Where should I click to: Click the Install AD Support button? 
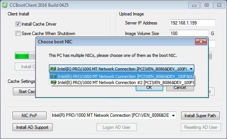coord(33,127)
